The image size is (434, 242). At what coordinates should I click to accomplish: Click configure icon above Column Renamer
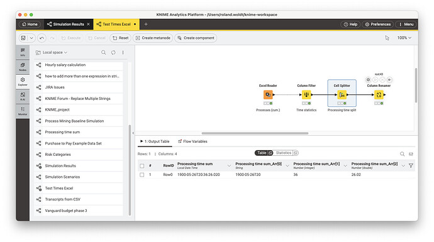click(368, 80)
